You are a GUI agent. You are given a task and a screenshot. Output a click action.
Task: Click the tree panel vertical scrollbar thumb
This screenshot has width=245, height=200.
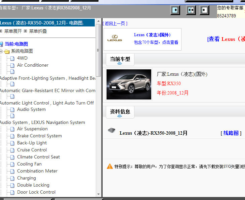[98, 50]
